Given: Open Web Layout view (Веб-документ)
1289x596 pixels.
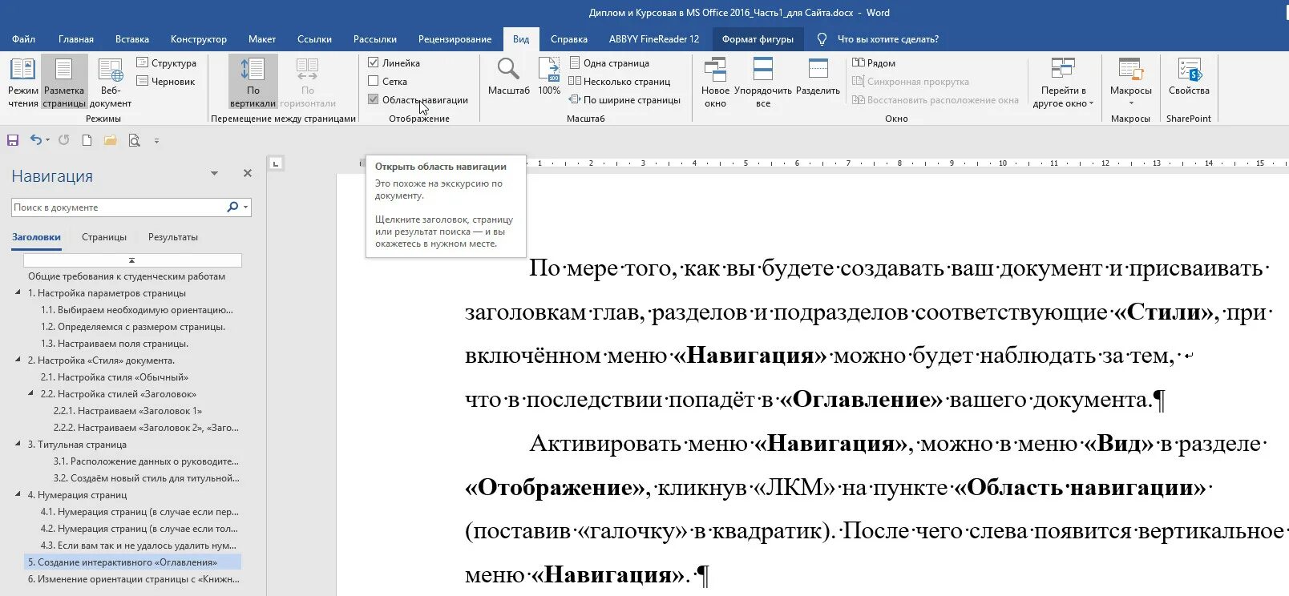Looking at the screenshot, I should click(110, 82).
